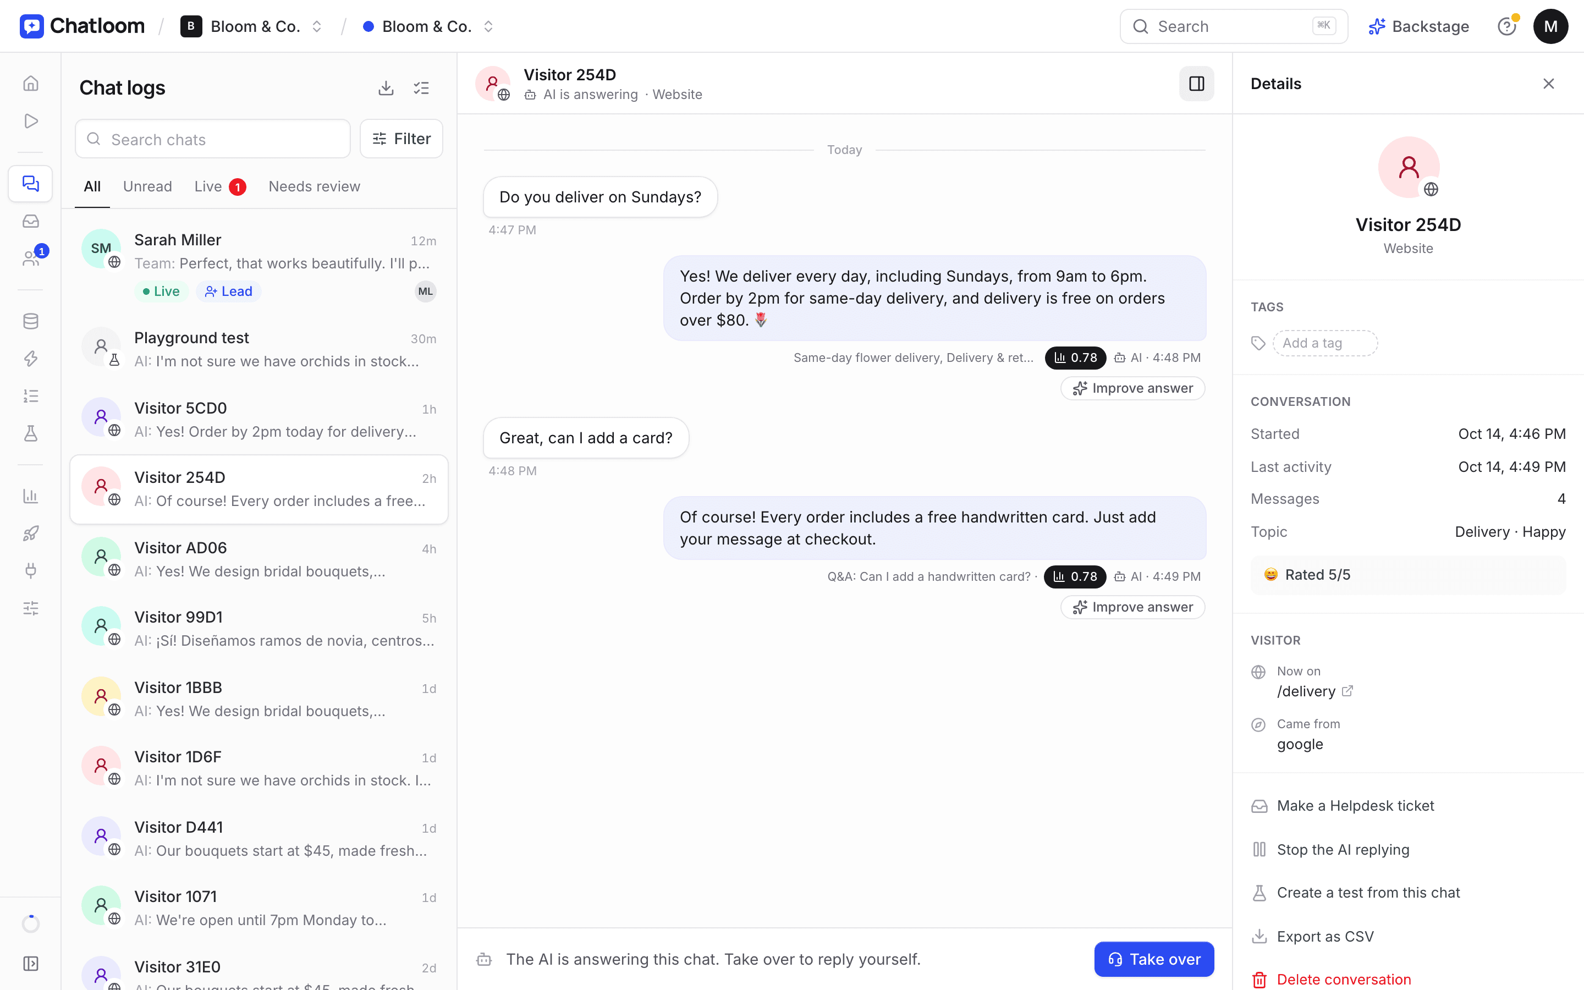Switch to the Unread tab

pyautogui.click(x=147, y=186)
